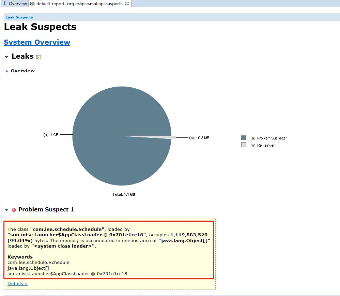Click the (b) 10.3 MB chart label

click(x=199, y=138)
